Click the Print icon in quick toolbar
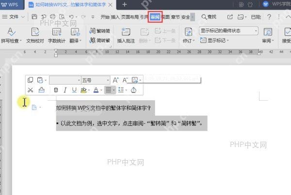 53,17
